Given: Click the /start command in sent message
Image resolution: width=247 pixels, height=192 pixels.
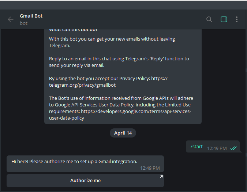Looking at the screenshot, I should [x=197, y=147].
